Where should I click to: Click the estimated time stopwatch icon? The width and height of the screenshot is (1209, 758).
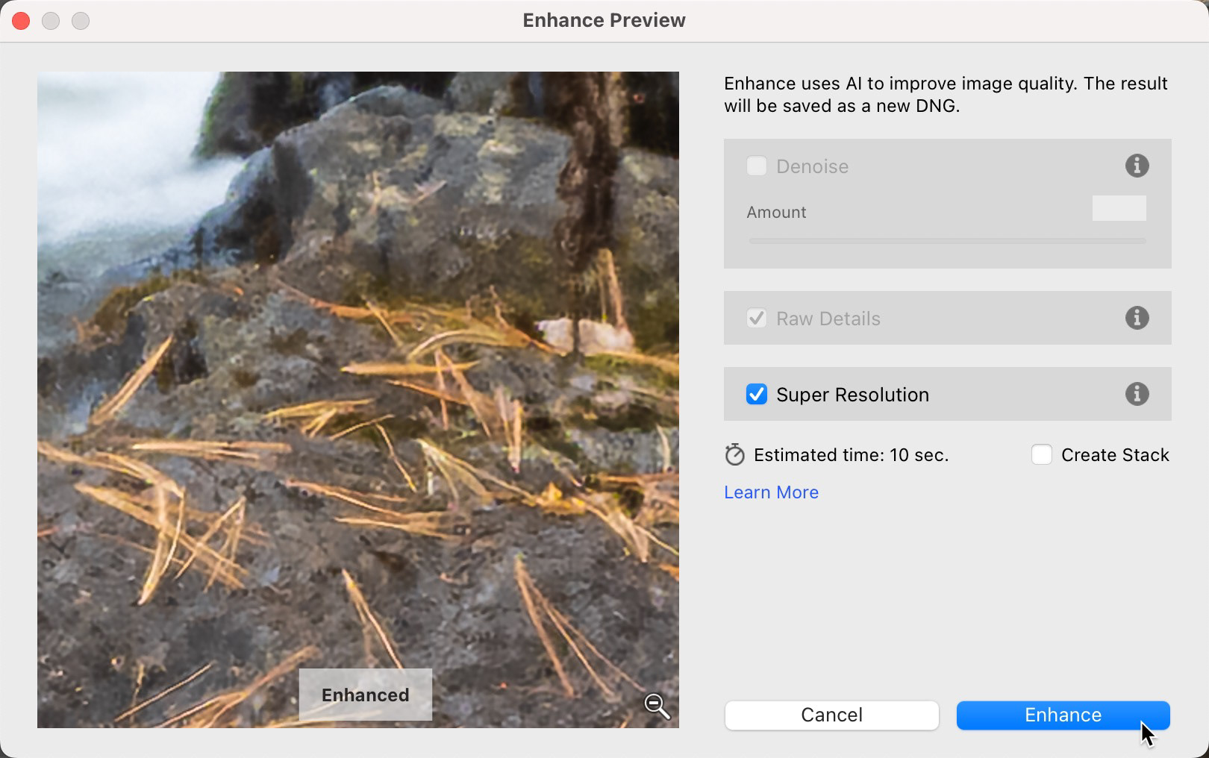click(x=734, y=454)
